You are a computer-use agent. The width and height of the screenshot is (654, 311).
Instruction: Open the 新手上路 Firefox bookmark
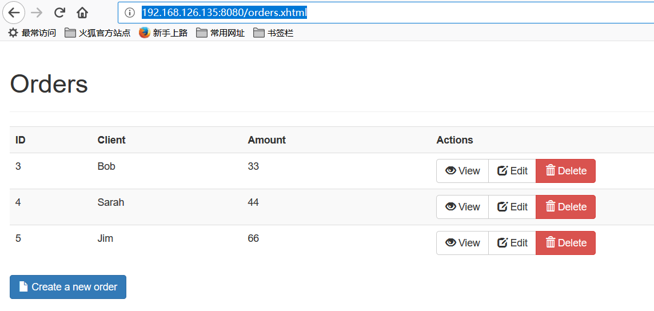click(163, 33)
